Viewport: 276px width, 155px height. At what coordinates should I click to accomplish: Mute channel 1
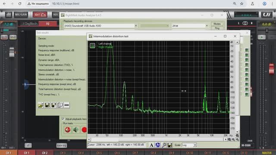[4, 37]
